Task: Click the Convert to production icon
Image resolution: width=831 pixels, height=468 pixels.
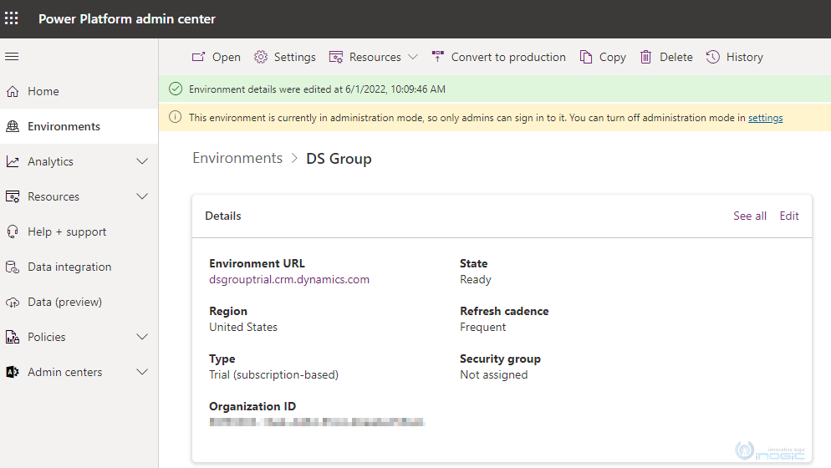Action: point(438,57)
